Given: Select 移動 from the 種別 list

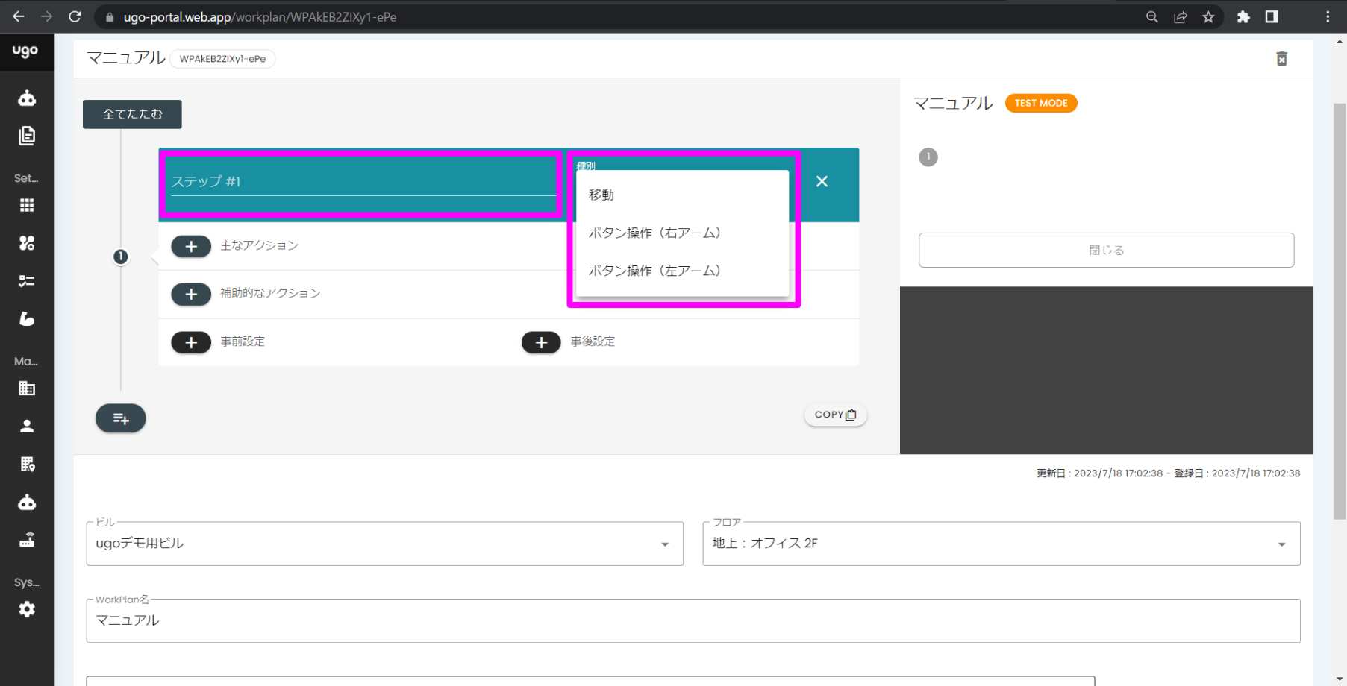Looking at the screenshot, I should coord(601,195).
